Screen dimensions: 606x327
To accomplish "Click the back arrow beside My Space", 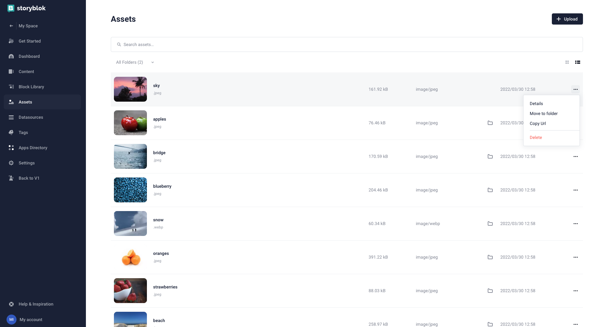I will click(11, 26).
